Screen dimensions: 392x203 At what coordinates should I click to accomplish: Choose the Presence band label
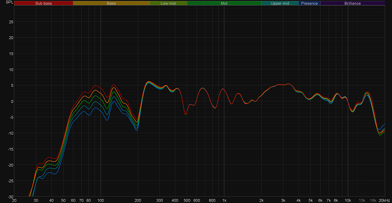[309, 3]
